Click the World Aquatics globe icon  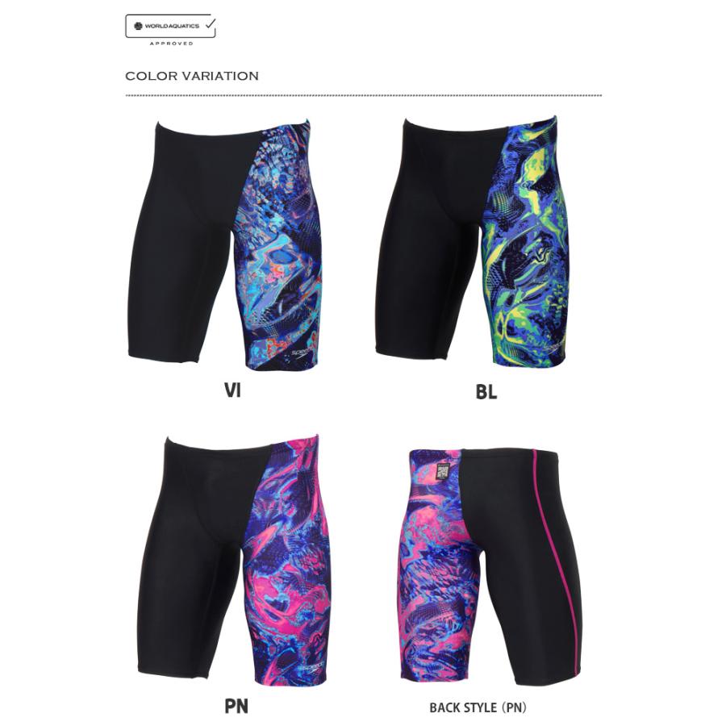138,26
